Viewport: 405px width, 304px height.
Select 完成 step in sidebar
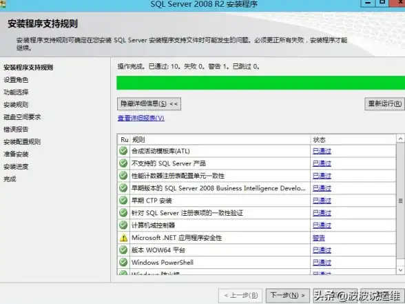tap(10, 179)
